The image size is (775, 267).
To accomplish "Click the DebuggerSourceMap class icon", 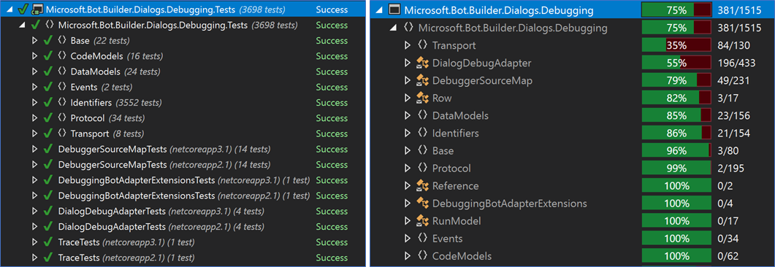I will point(422,80).
